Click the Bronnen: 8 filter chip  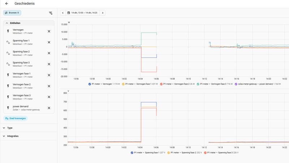pos(12,13)
